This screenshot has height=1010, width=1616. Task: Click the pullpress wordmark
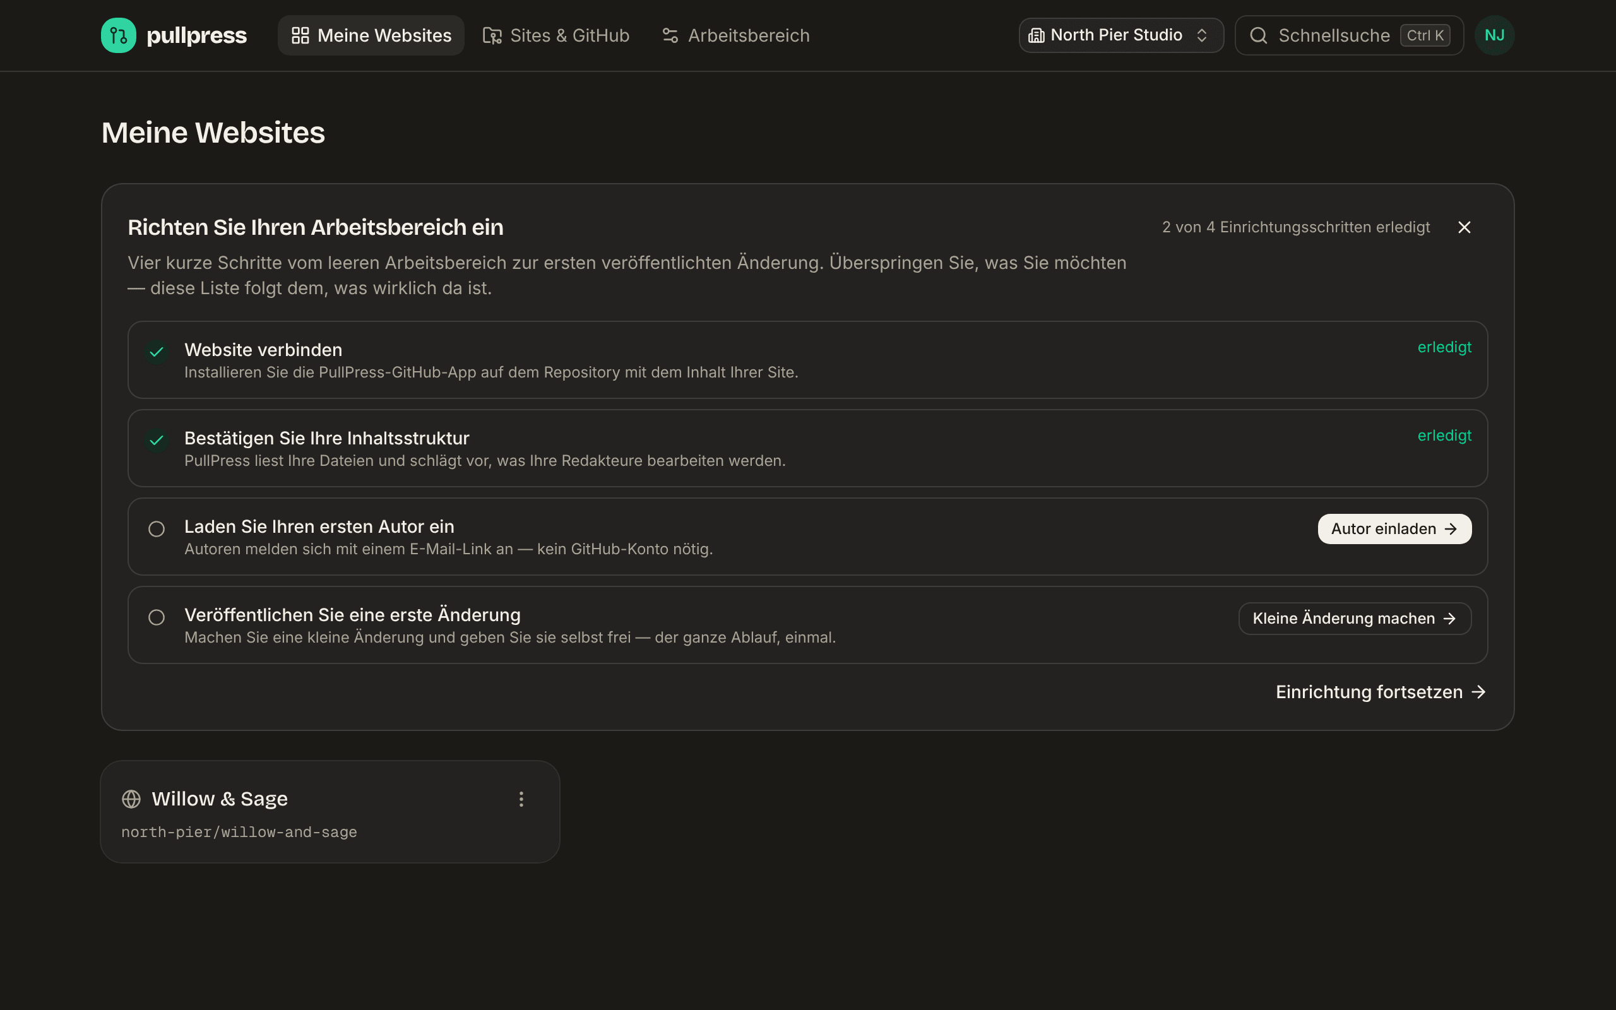[x=196, y=35]
